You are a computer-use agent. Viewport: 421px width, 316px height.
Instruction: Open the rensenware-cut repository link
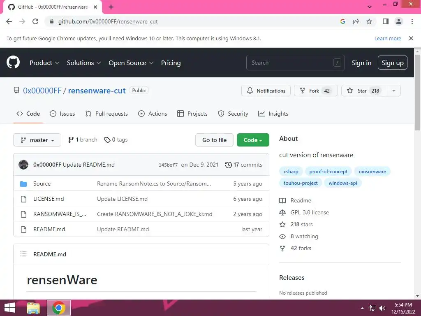coord(97,91)
